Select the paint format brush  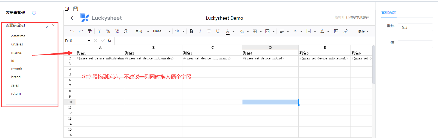click(89, 31)
